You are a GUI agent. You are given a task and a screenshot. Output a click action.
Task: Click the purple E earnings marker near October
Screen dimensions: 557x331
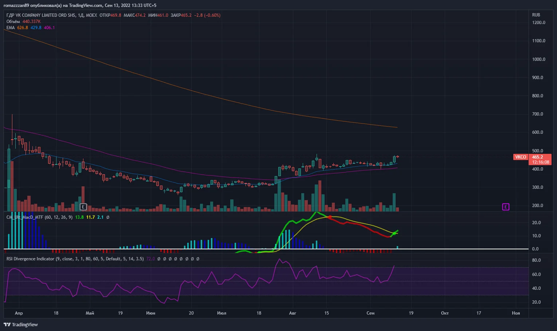[x=506, y=207]
